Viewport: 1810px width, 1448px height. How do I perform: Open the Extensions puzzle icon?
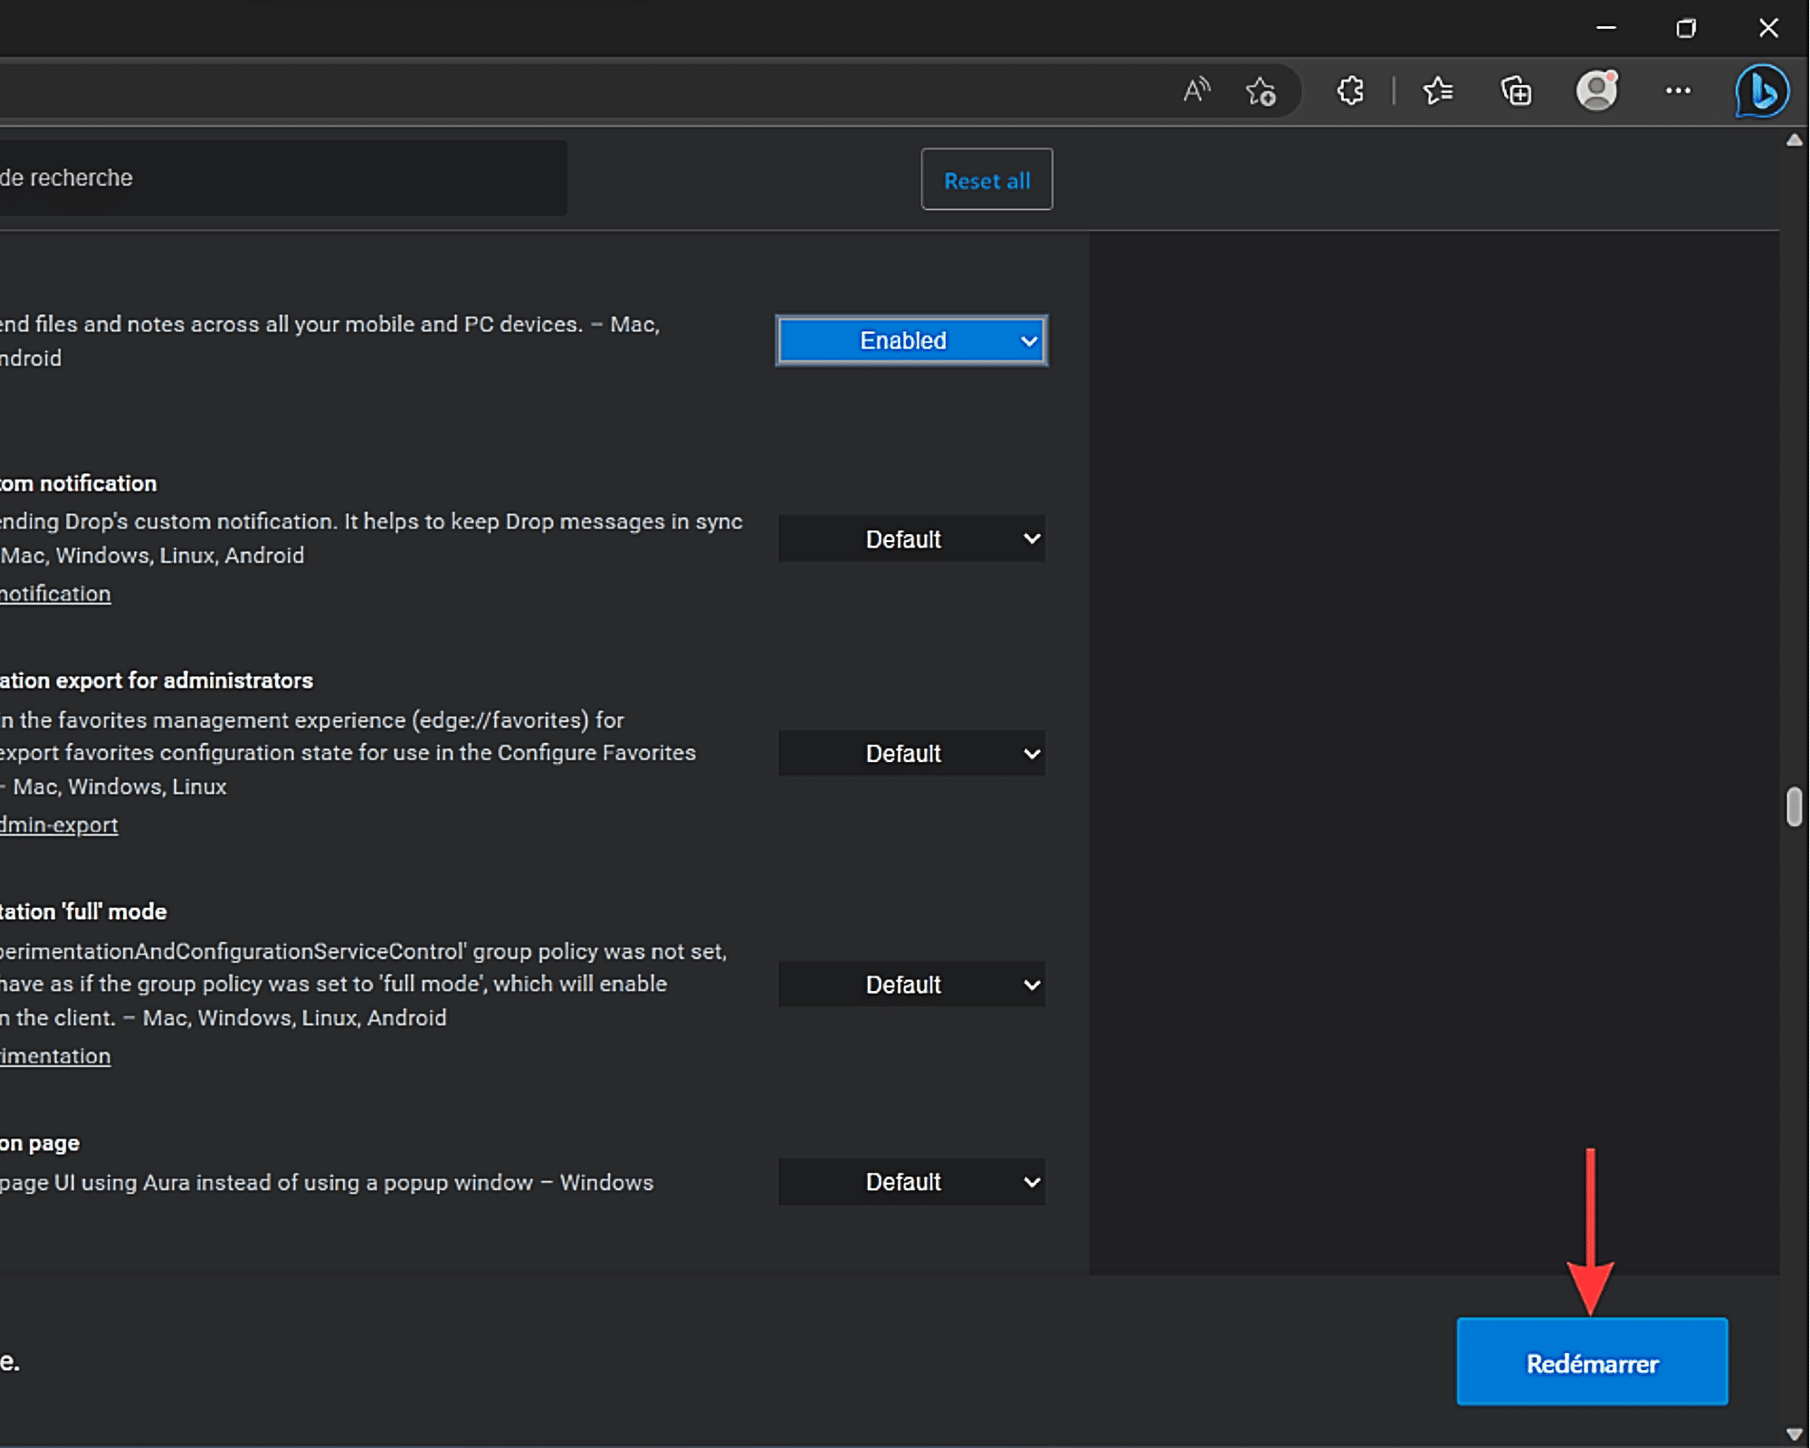click(1350, 90)
